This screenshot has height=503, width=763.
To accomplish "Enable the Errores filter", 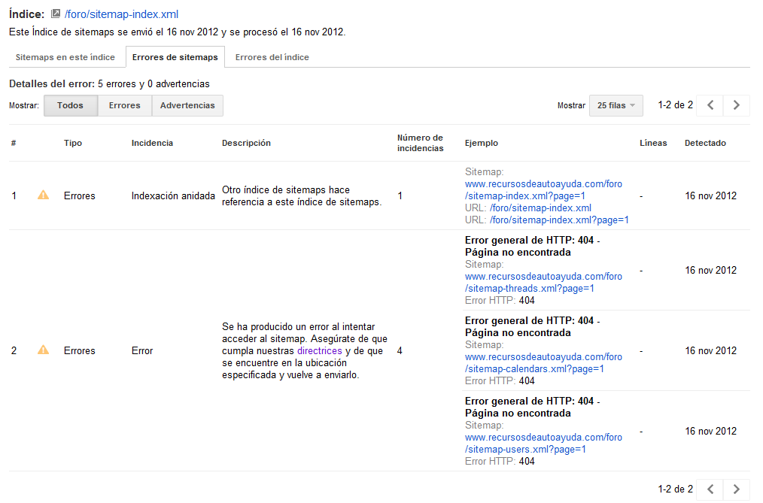I will pyautogui.click(x=124, y=105).
